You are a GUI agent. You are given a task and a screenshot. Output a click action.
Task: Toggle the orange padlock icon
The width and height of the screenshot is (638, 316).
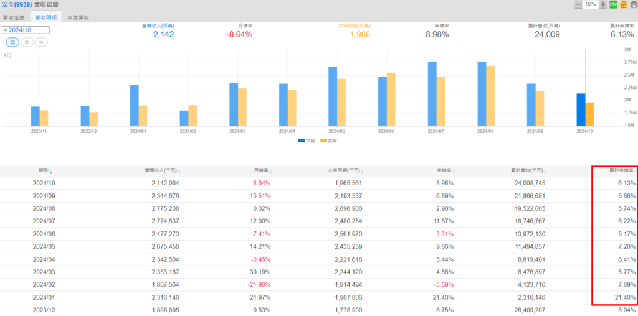tap(623, 4)
